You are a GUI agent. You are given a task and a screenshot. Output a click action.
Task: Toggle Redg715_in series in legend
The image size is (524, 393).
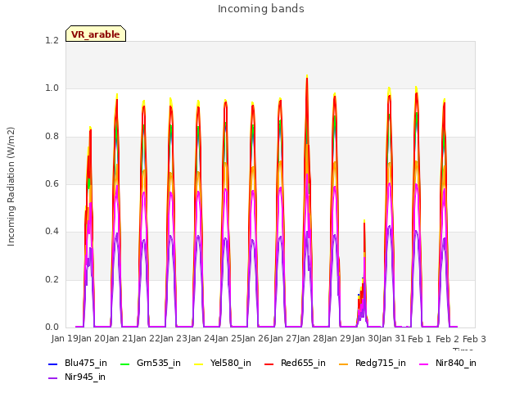[x=373, y=363]
